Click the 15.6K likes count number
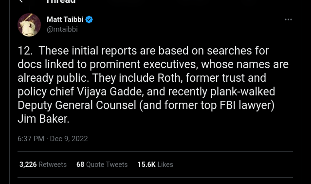The width and height of the screenshot is (311, 184). (146, 165)
